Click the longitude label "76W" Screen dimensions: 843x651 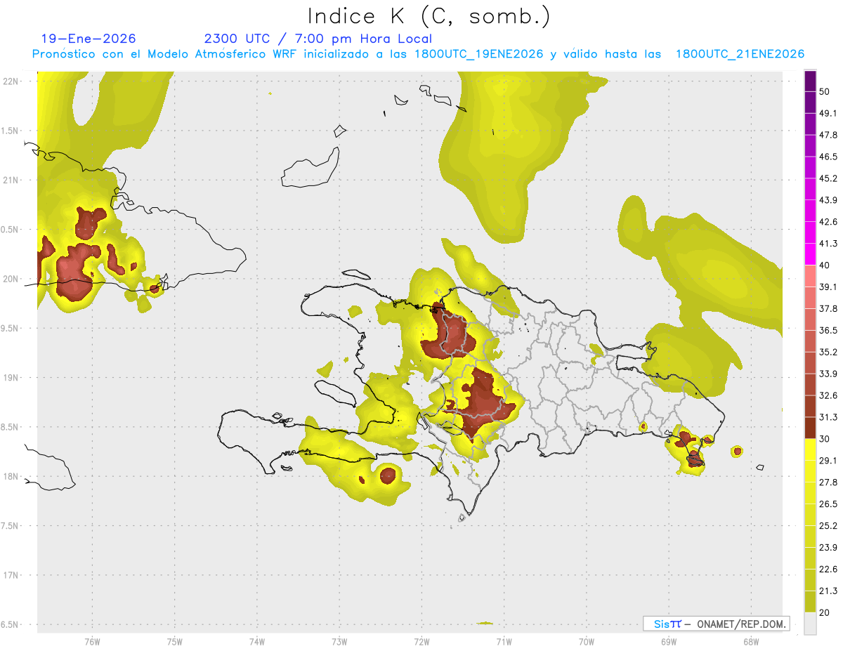pyautogui.click(x=92, y=642)
